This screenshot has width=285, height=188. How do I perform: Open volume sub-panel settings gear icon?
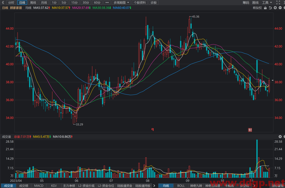284,137
